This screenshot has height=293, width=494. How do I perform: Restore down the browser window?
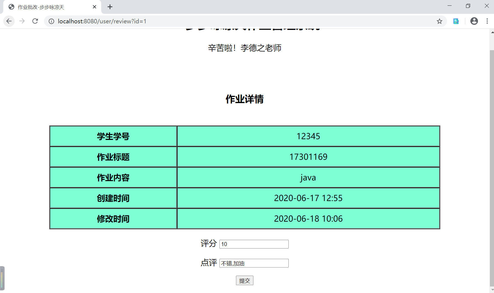[468, 6]
